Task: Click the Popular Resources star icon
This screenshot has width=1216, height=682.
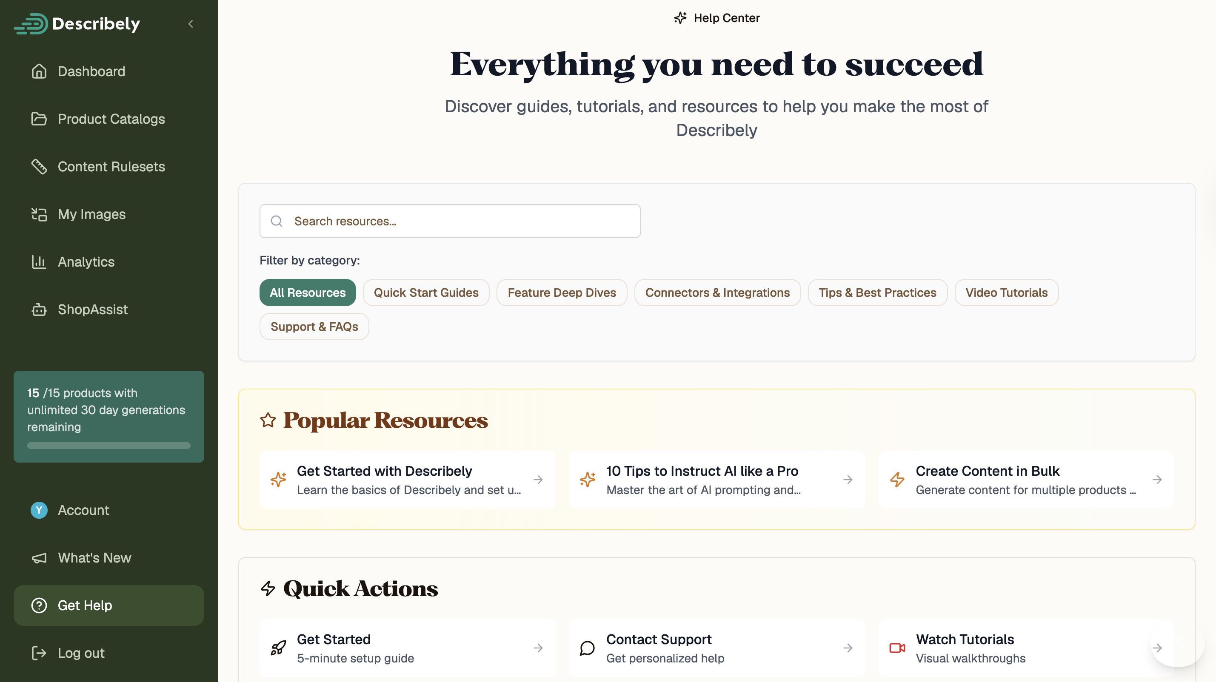Action: [x=268, y=420]
